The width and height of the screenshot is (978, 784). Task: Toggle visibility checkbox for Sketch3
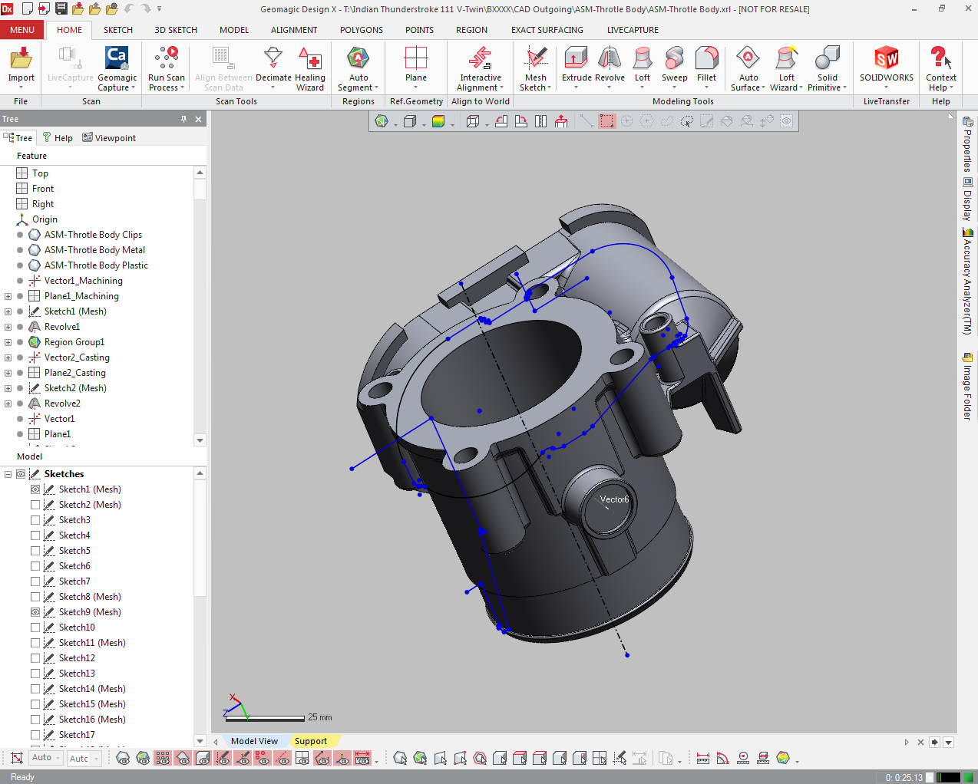[x=35, y=520]
